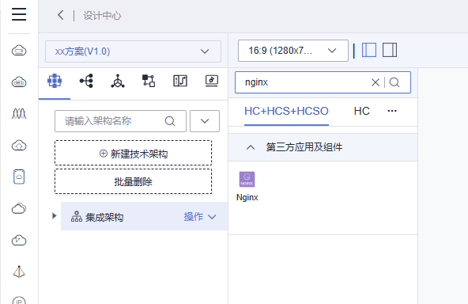Switch to the monitor presentation tab icon
Image resolution: width=468 pixels, height=304 pixels.
click(x=212, y=81)
